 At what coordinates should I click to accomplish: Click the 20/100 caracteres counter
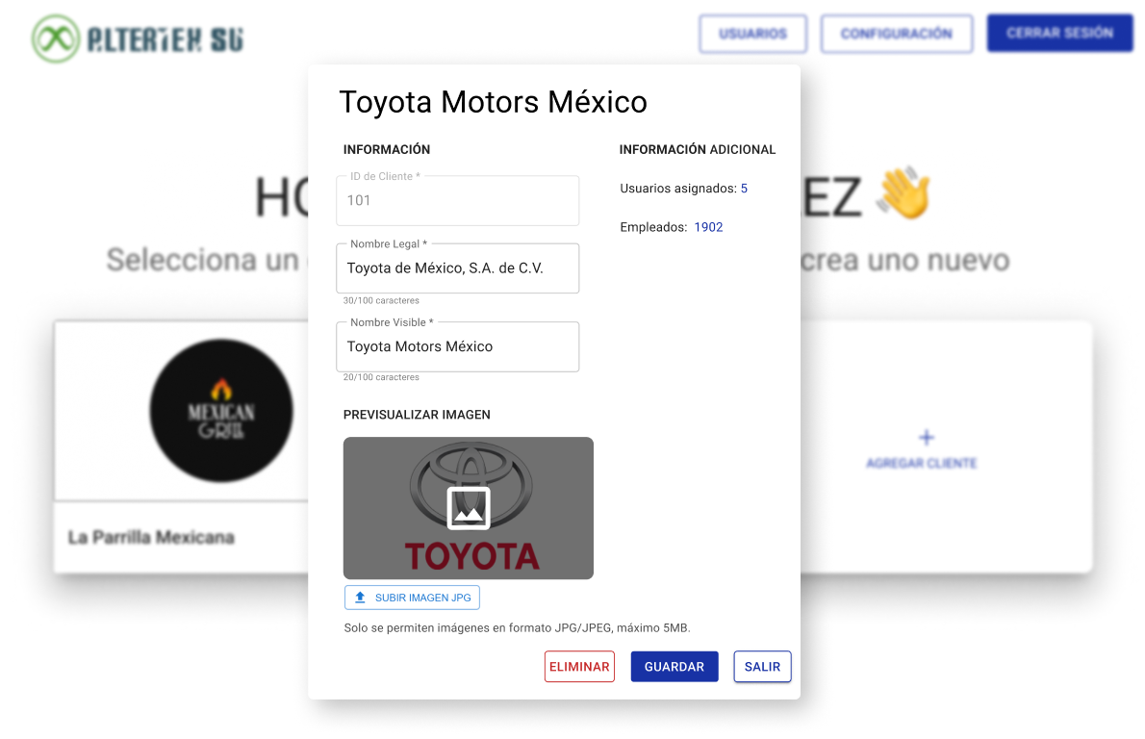coord(381,377)
